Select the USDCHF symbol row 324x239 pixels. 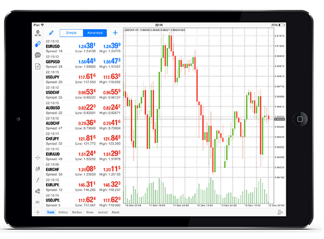83,92
